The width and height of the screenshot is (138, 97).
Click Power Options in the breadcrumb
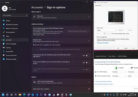112,56
